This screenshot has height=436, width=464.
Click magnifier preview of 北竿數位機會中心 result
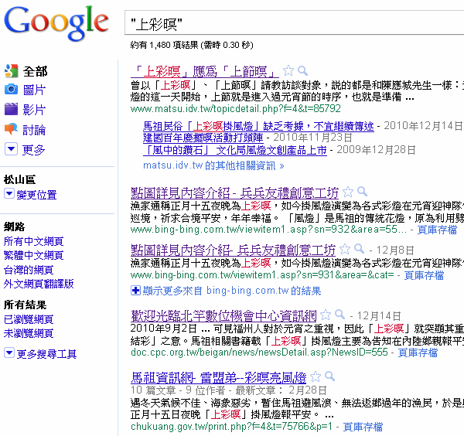[339, 315]
